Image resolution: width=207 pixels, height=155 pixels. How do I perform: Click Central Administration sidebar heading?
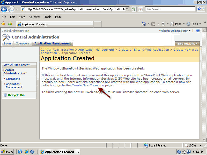click(14, 72)
